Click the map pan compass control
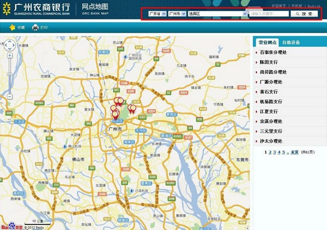Screen dimensions: 327x230 (9, 46)
